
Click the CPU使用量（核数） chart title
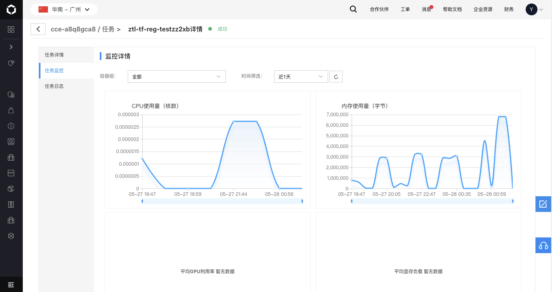point(156,106)
